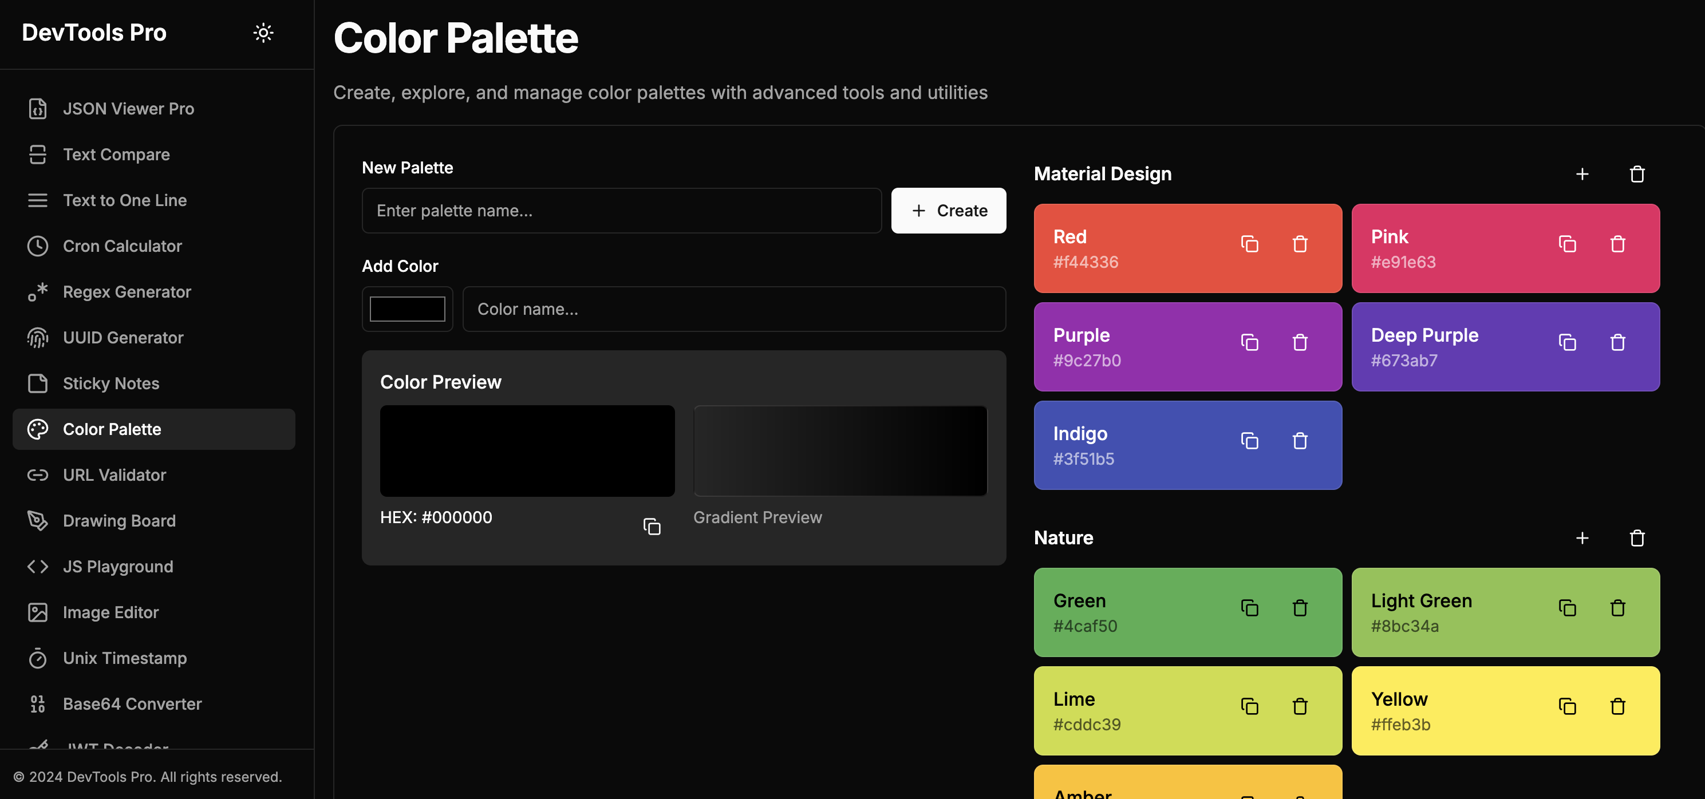
Task: Delete the entire Nature palette
Action: point(1636,538)
